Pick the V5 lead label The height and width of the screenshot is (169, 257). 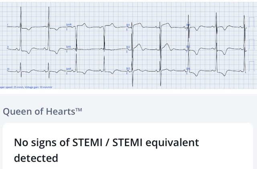[x=188, y=47]
